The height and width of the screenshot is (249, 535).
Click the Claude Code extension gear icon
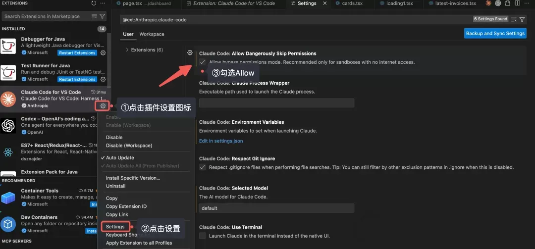[x=103, y=106]
